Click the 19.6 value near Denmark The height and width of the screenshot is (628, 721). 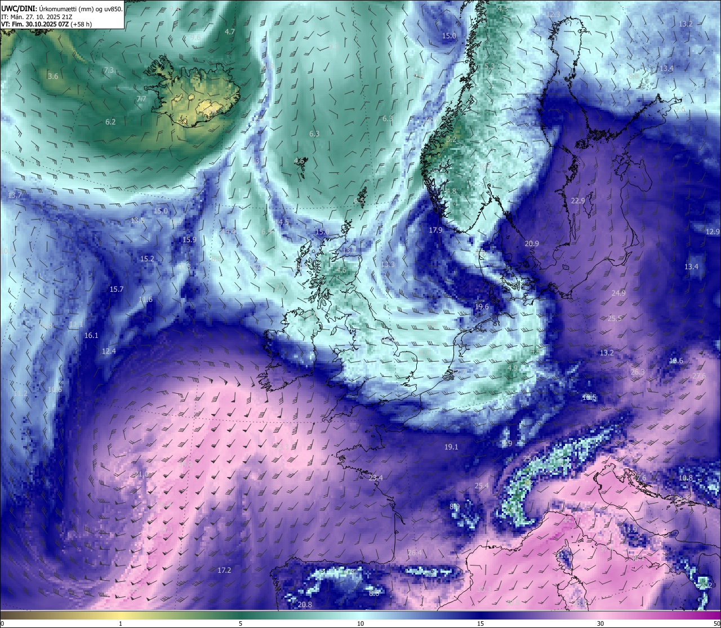pos(482,307)
